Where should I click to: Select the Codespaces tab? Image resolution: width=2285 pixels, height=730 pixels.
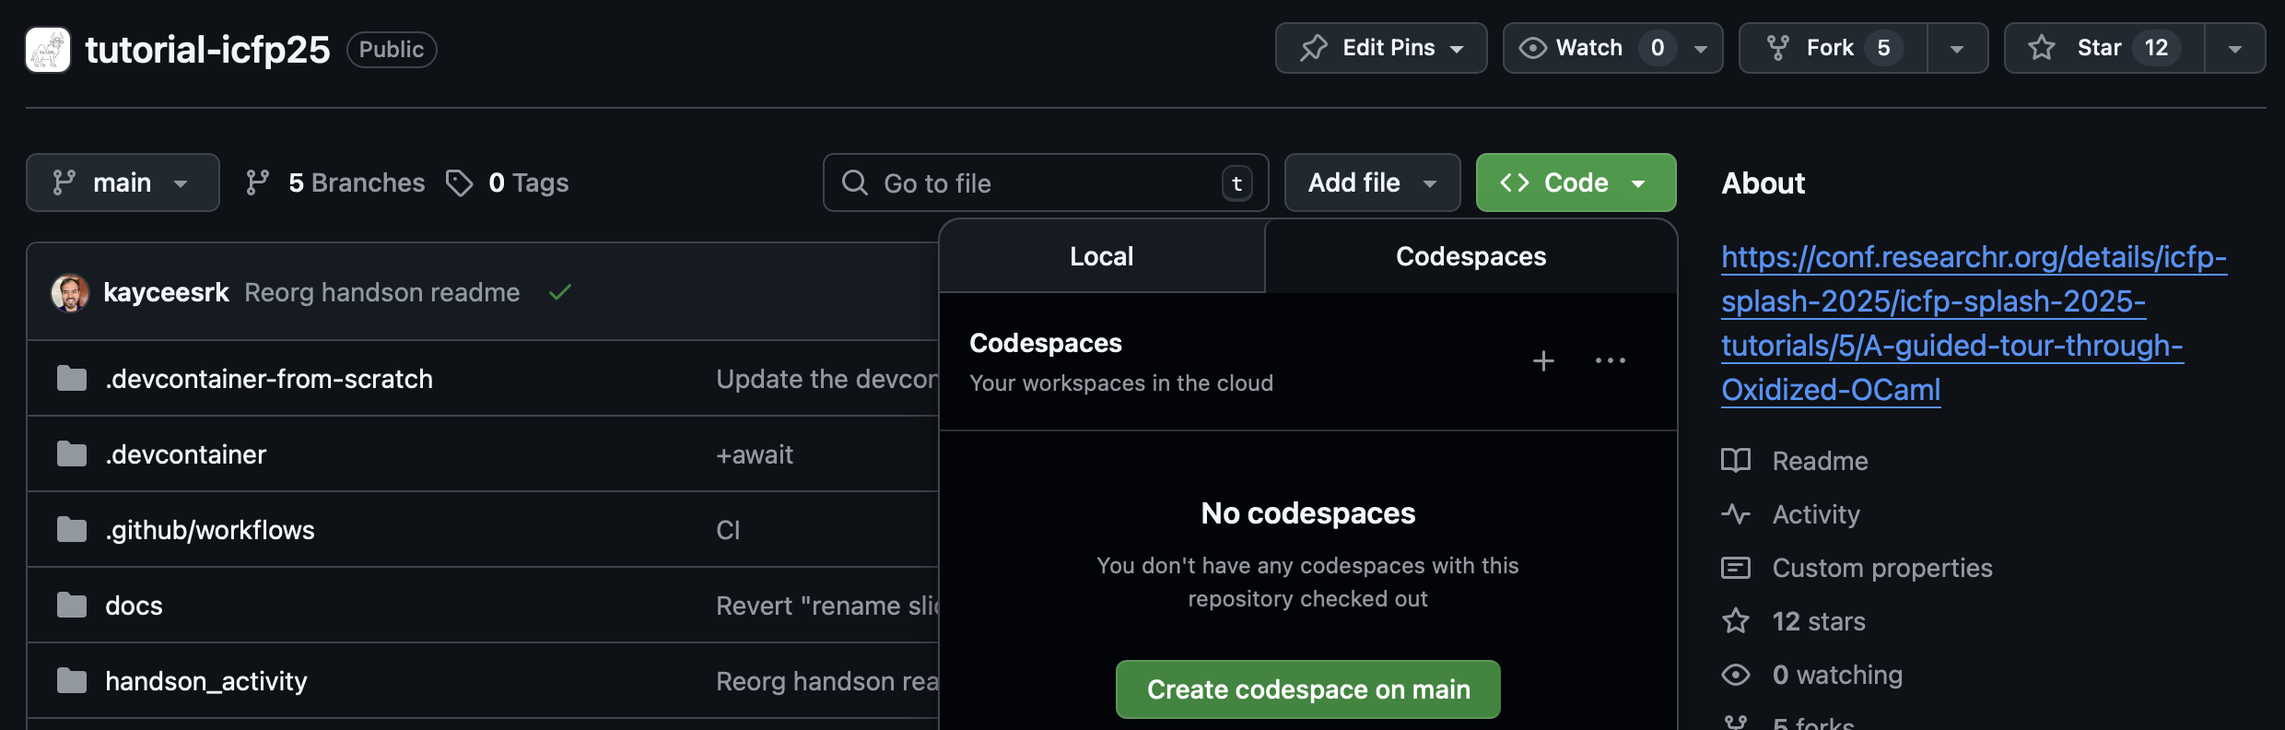click(x=1471, y=256)
